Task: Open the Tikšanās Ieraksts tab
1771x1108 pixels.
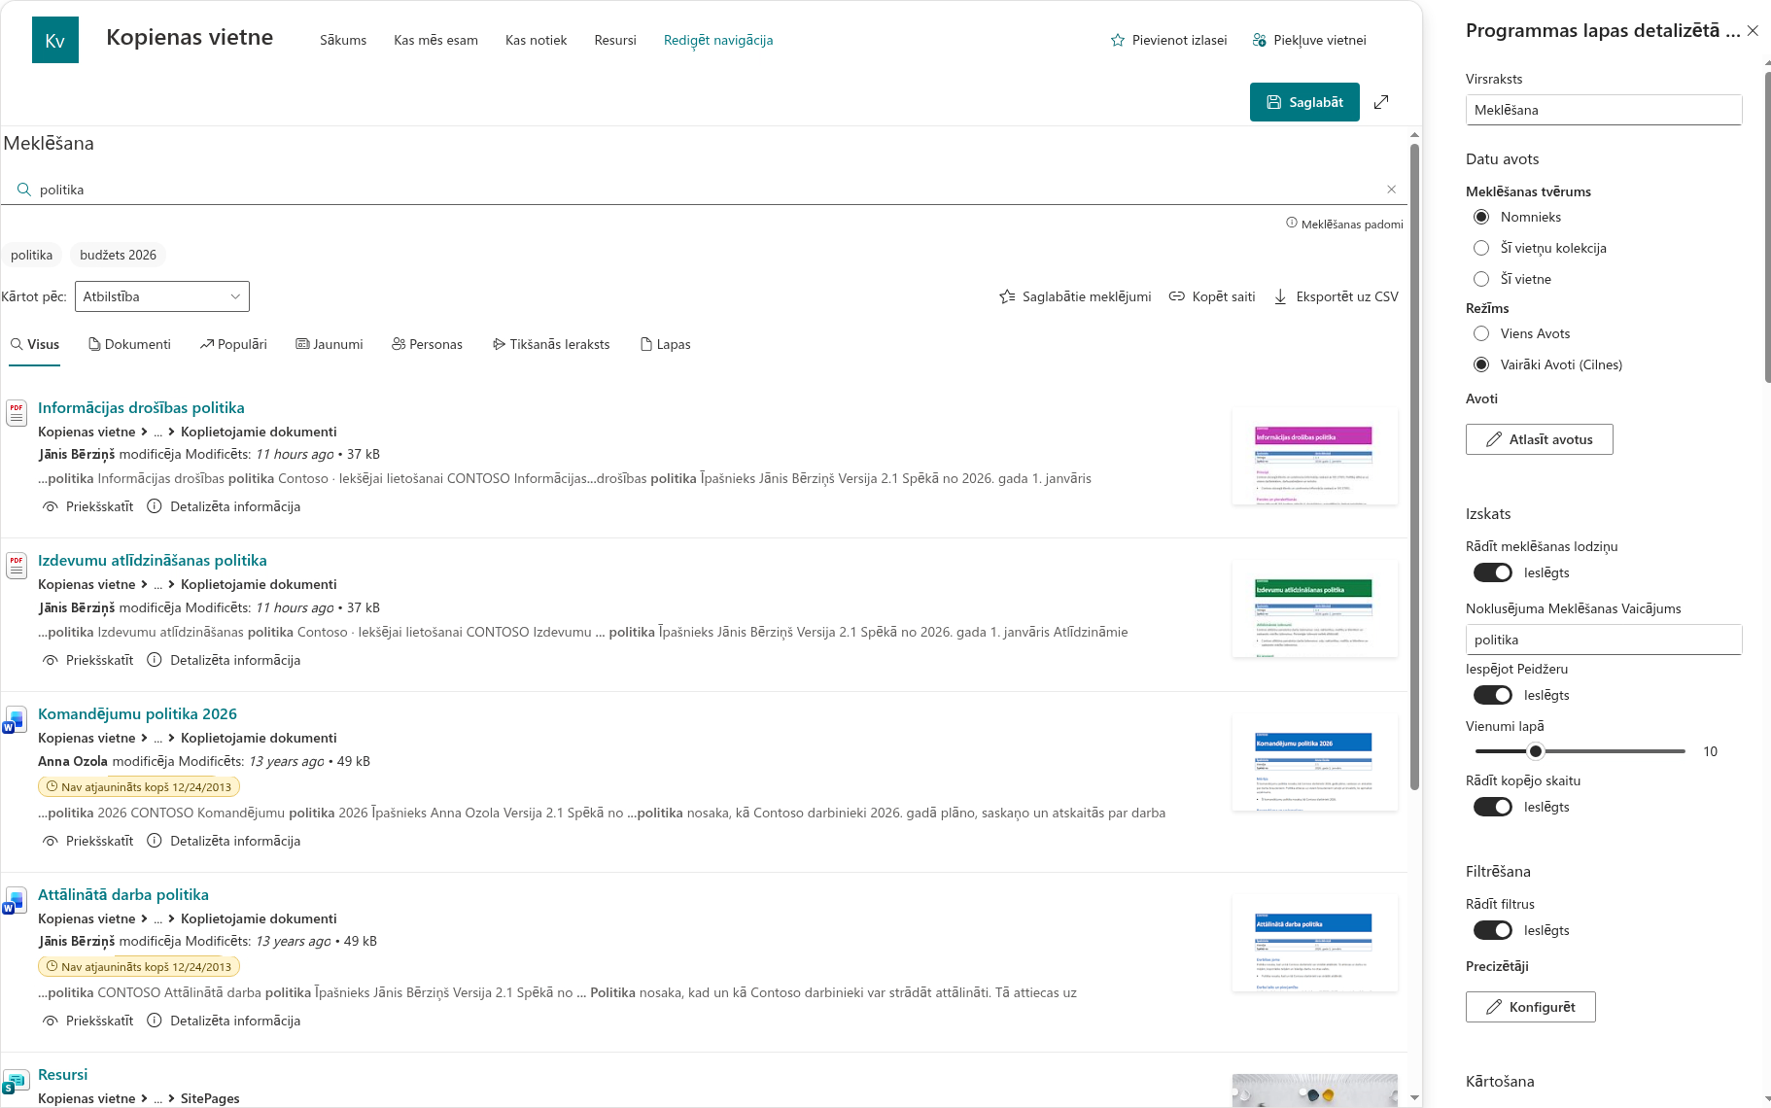Action: [551, 344]
